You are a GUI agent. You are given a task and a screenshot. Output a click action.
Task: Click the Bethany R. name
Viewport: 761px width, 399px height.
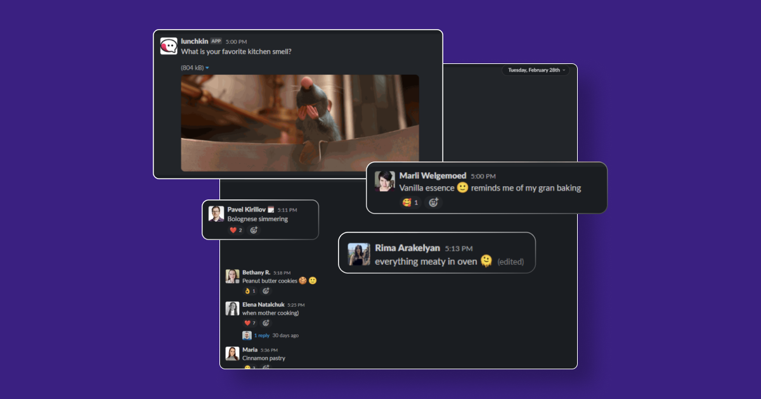[256, 272]
